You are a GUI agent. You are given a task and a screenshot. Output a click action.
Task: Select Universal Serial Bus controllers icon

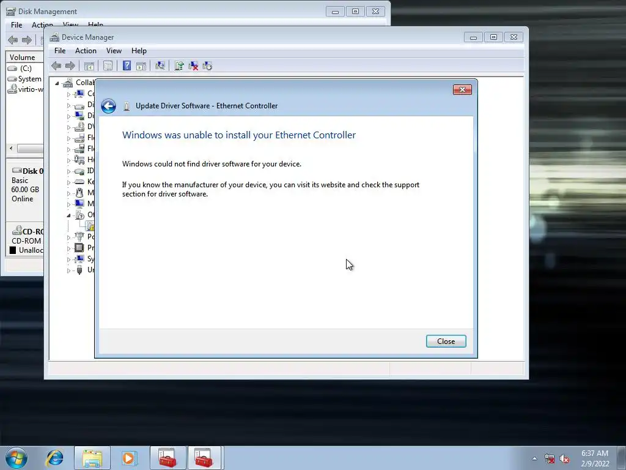(79, 270)
